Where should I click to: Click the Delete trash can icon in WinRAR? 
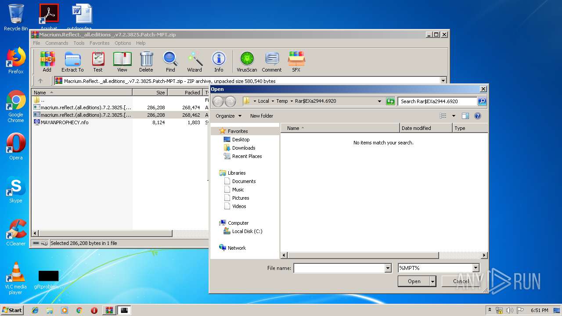[146, 61]
